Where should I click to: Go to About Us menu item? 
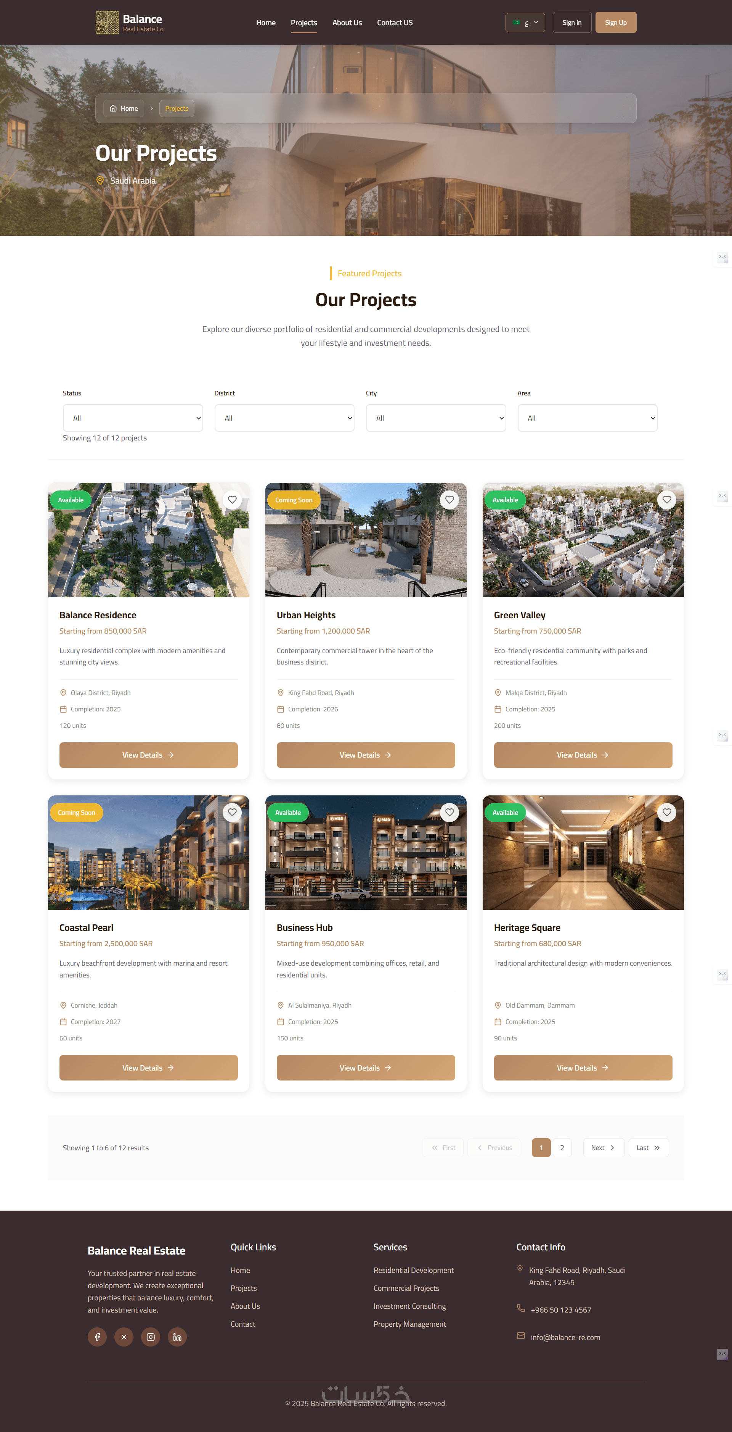point(347,23)
